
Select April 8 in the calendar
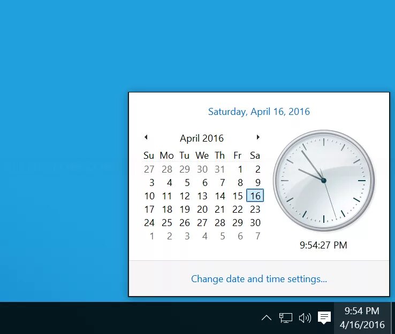tap(240, 183)
